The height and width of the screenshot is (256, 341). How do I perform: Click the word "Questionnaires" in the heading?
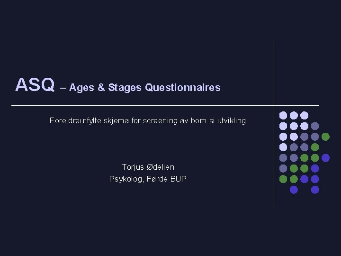(183, 88)
